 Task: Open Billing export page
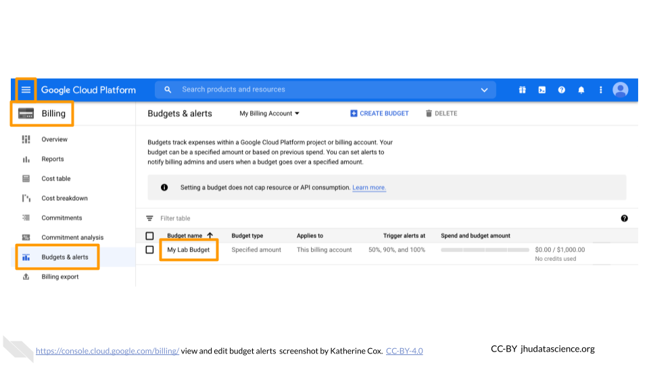click(60, 277)
